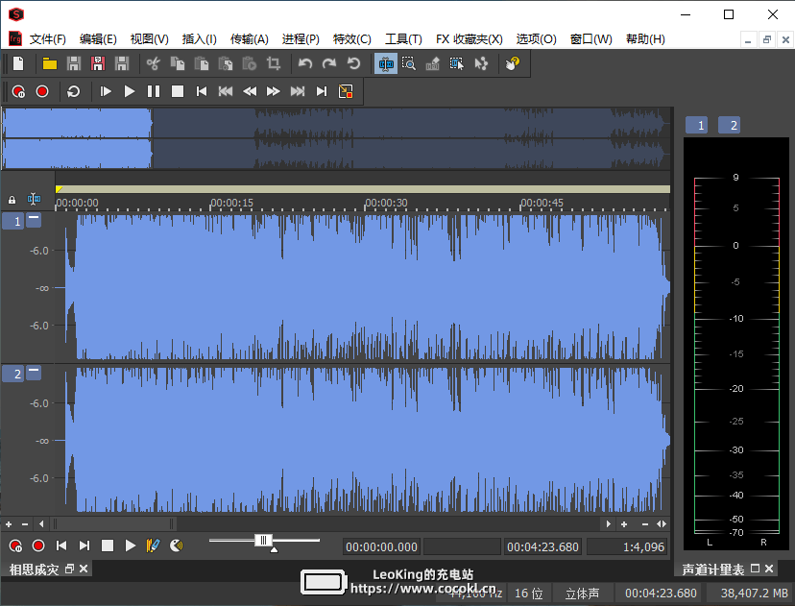Click the horizontal scrollbar thumb under the waveform

[x=113, y=523]
